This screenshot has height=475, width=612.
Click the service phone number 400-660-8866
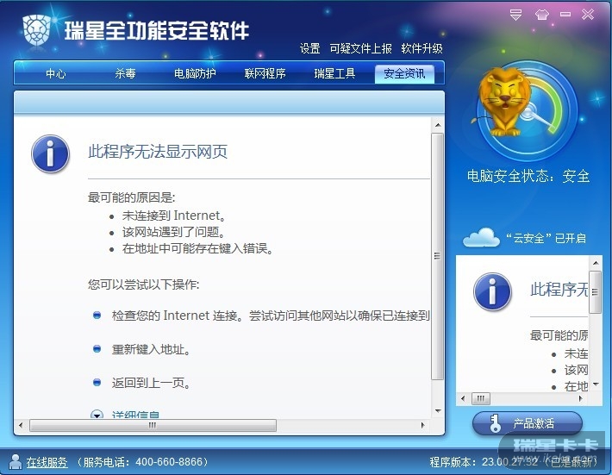coord(169,462)
